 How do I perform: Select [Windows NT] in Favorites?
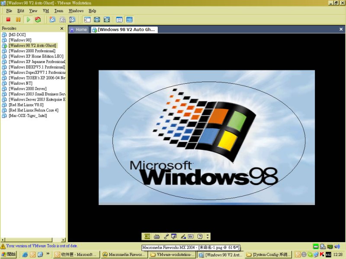[x=20, y=83]
